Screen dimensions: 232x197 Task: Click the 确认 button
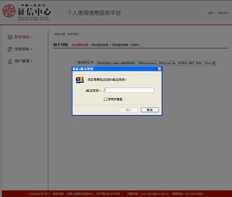tap(129, 110)
